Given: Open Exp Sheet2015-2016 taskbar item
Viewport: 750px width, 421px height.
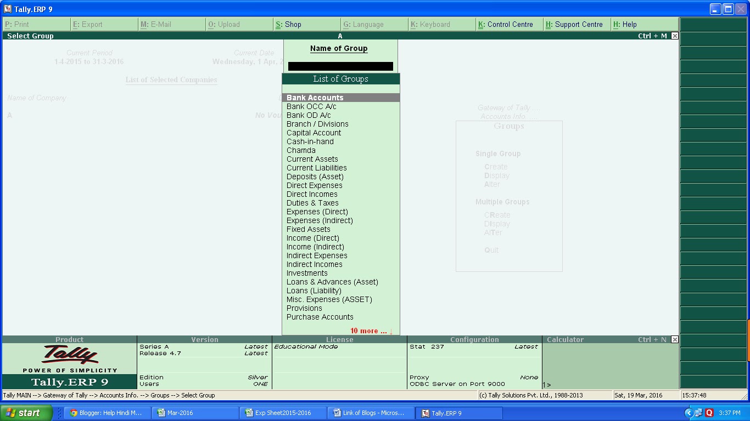Looking at the screenshot, I should 282,413.
